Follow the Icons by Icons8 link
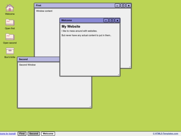This screenshot has width=181, height=136. tap(8, 134)
